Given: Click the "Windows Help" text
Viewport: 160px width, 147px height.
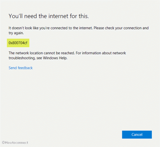Looking at the screenshot, I should tap(55, 58).
